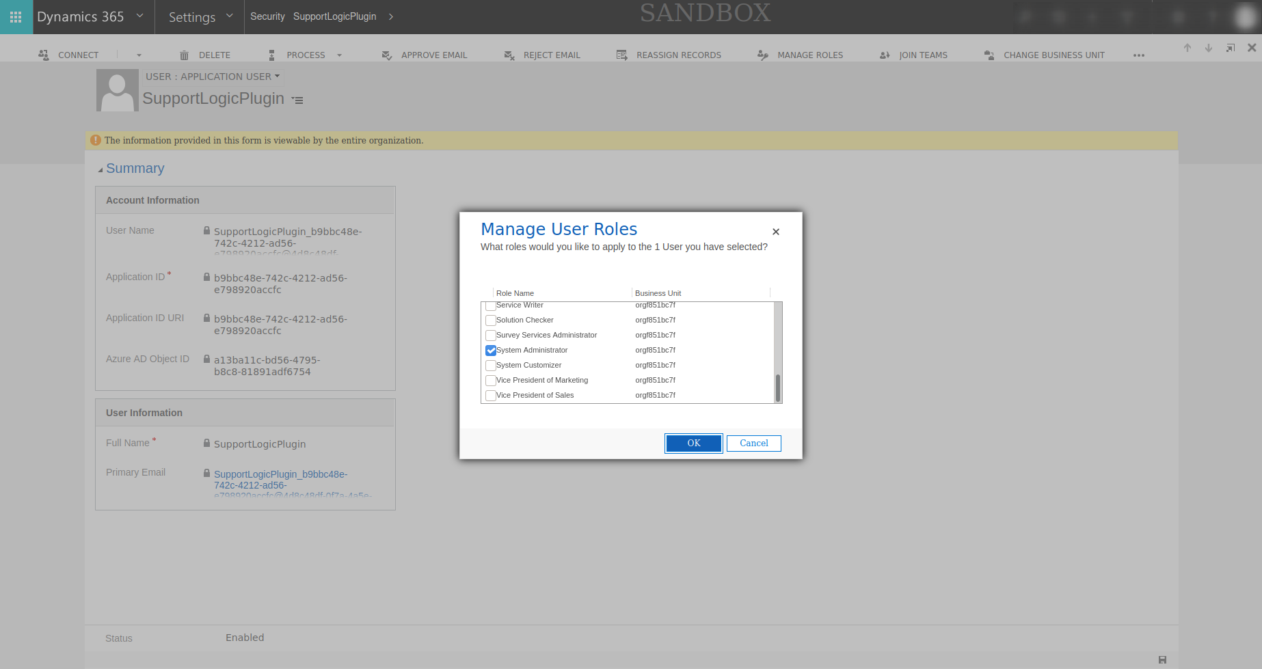Click the Reject Email command
Viewport: 1262px width, 669px height.
tap(542, 55)
